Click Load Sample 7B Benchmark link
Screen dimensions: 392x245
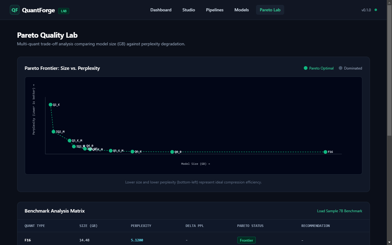point(340,211)
